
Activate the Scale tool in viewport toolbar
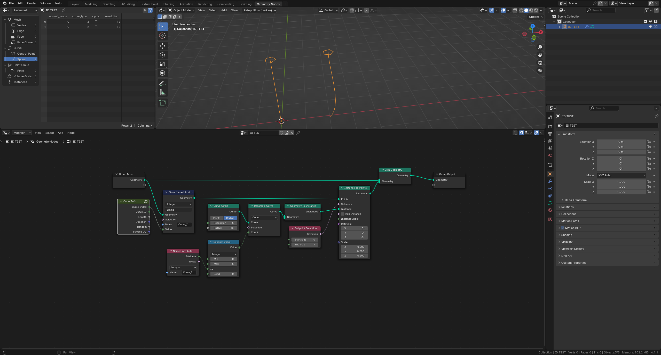(x=162, y=64)
